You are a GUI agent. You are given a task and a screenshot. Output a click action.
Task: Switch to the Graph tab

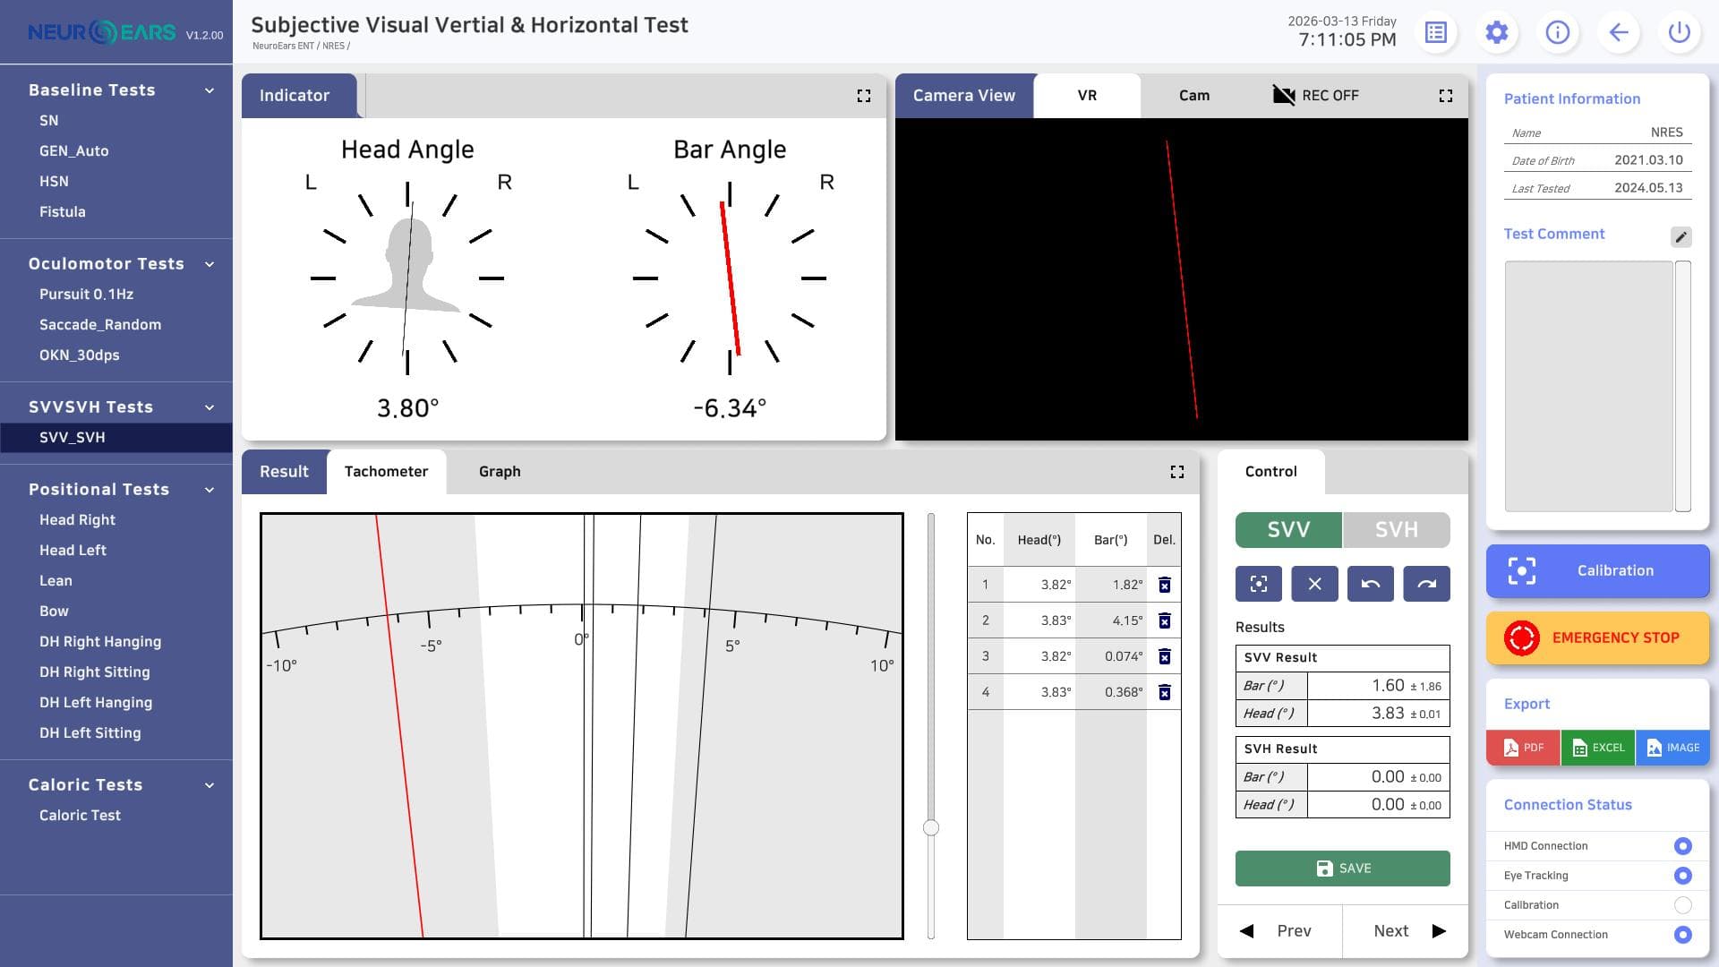tap(500, 472)
